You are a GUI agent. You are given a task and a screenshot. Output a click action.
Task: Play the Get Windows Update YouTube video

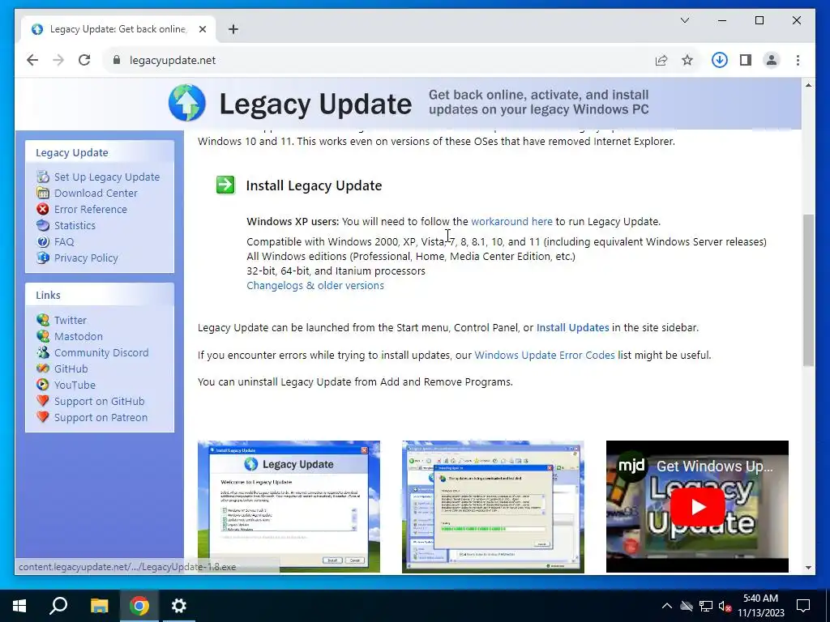tap(697, 506)
